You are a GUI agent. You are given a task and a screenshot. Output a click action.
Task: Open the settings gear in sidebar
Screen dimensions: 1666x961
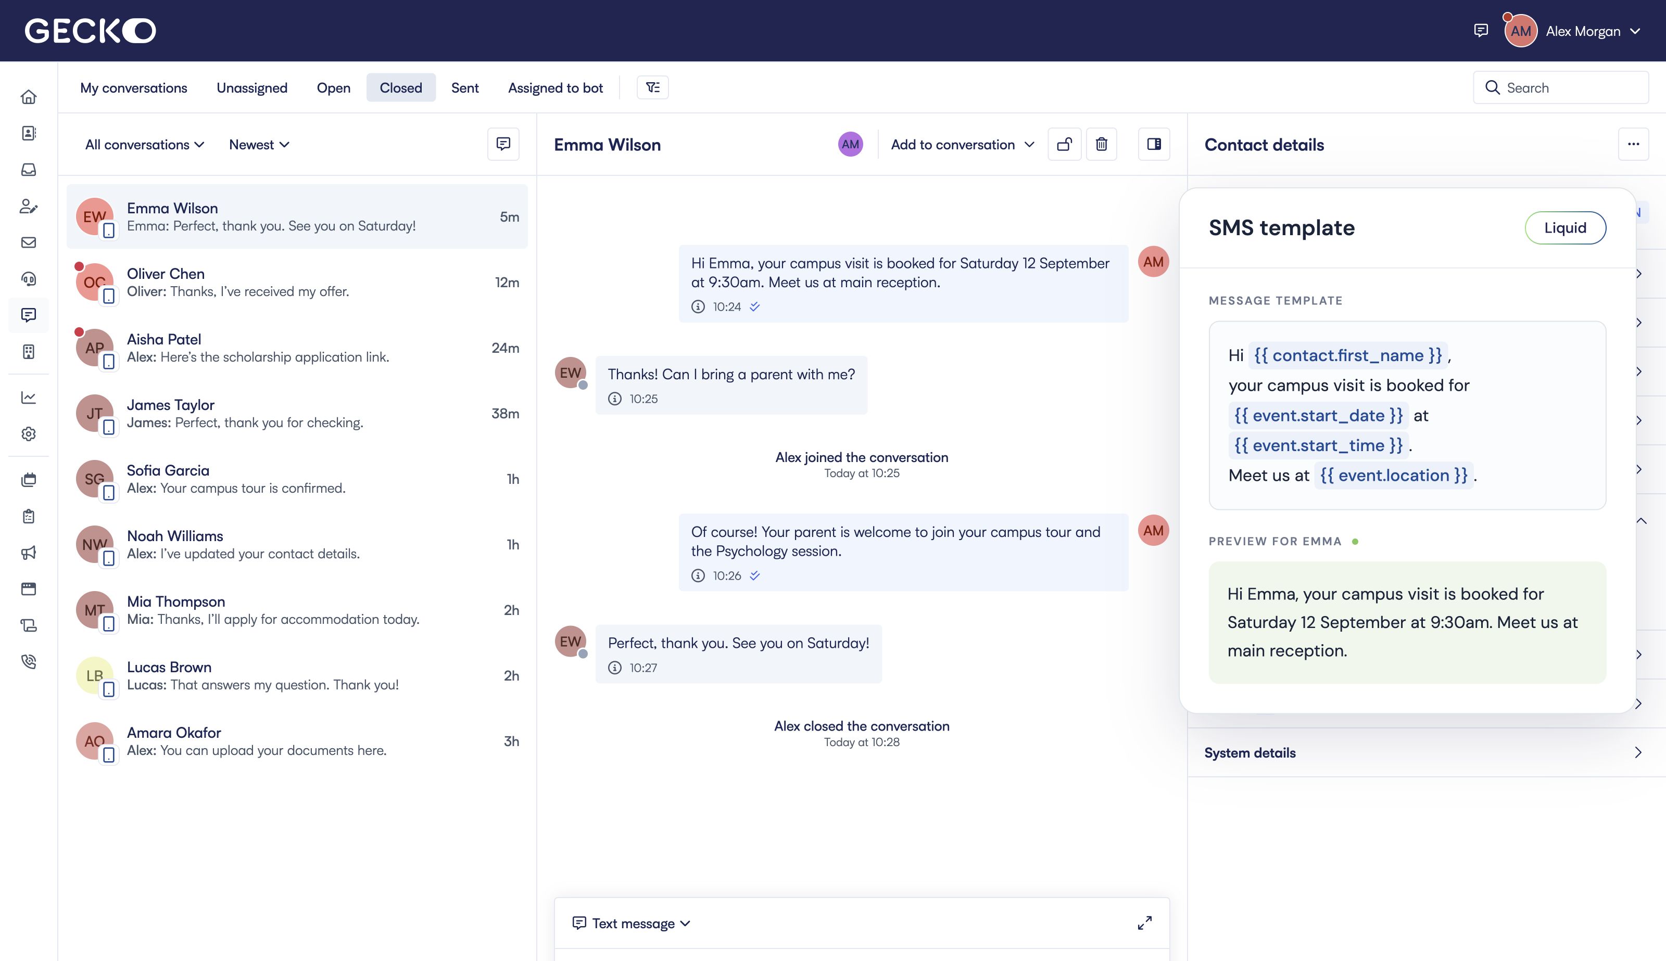(x=29, y=433)
